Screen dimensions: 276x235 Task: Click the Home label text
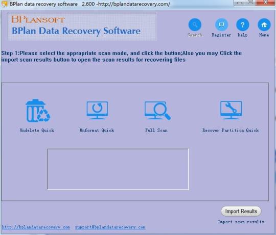(264, 35)
